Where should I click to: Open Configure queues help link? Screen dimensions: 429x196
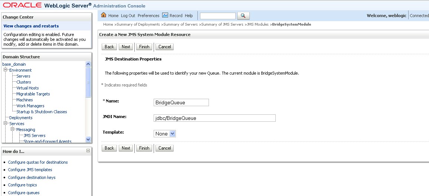(x=24, y=193)
